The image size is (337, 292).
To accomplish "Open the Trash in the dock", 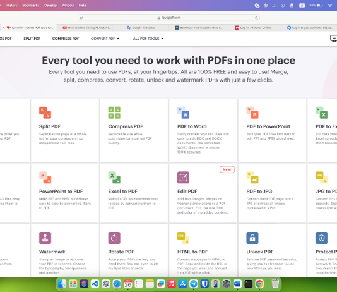I will coord(275,284).
